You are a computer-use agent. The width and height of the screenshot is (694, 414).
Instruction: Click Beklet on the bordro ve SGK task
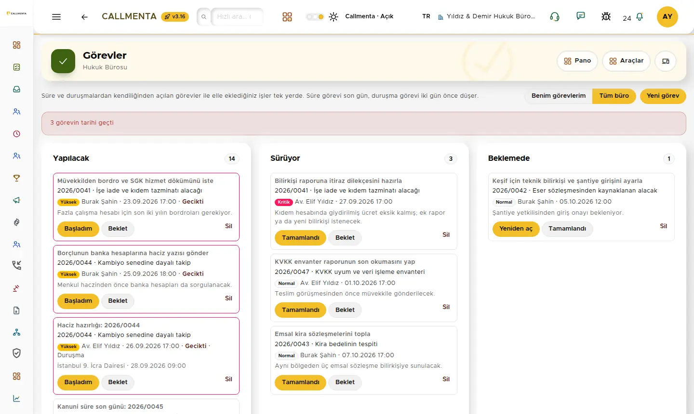[x=118, y=229]
